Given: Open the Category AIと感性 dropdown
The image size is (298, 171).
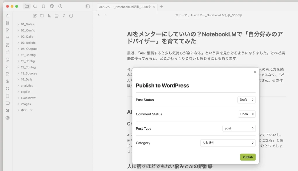Looking at the screenshot, I should (x=228, y=143).
